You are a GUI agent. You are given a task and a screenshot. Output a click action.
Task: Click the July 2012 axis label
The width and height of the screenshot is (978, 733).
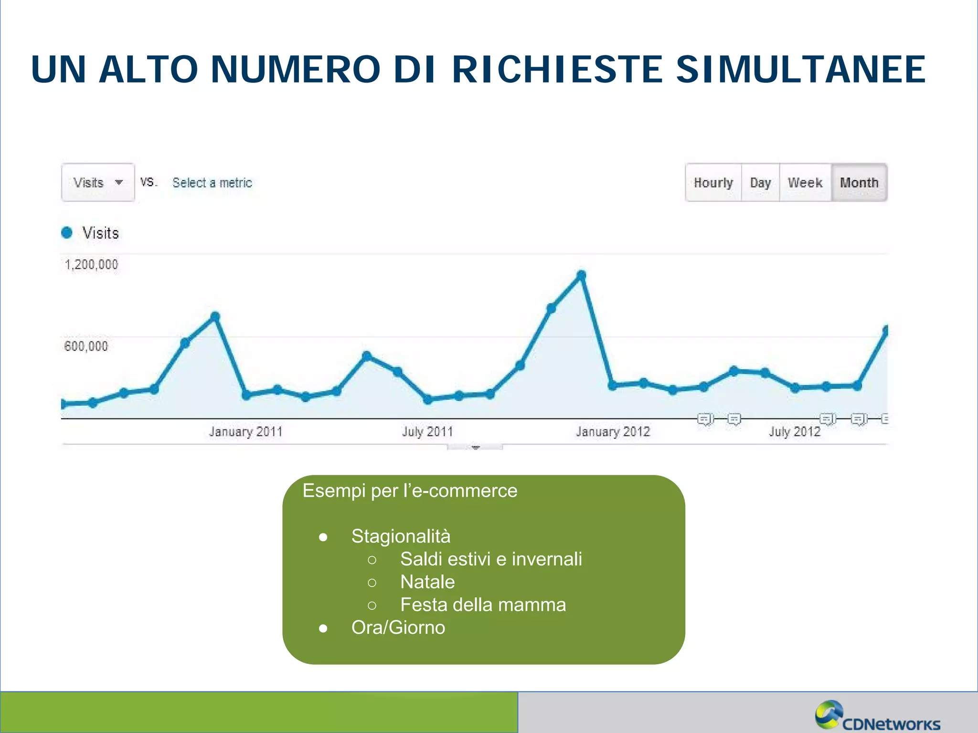click(795, 432)
